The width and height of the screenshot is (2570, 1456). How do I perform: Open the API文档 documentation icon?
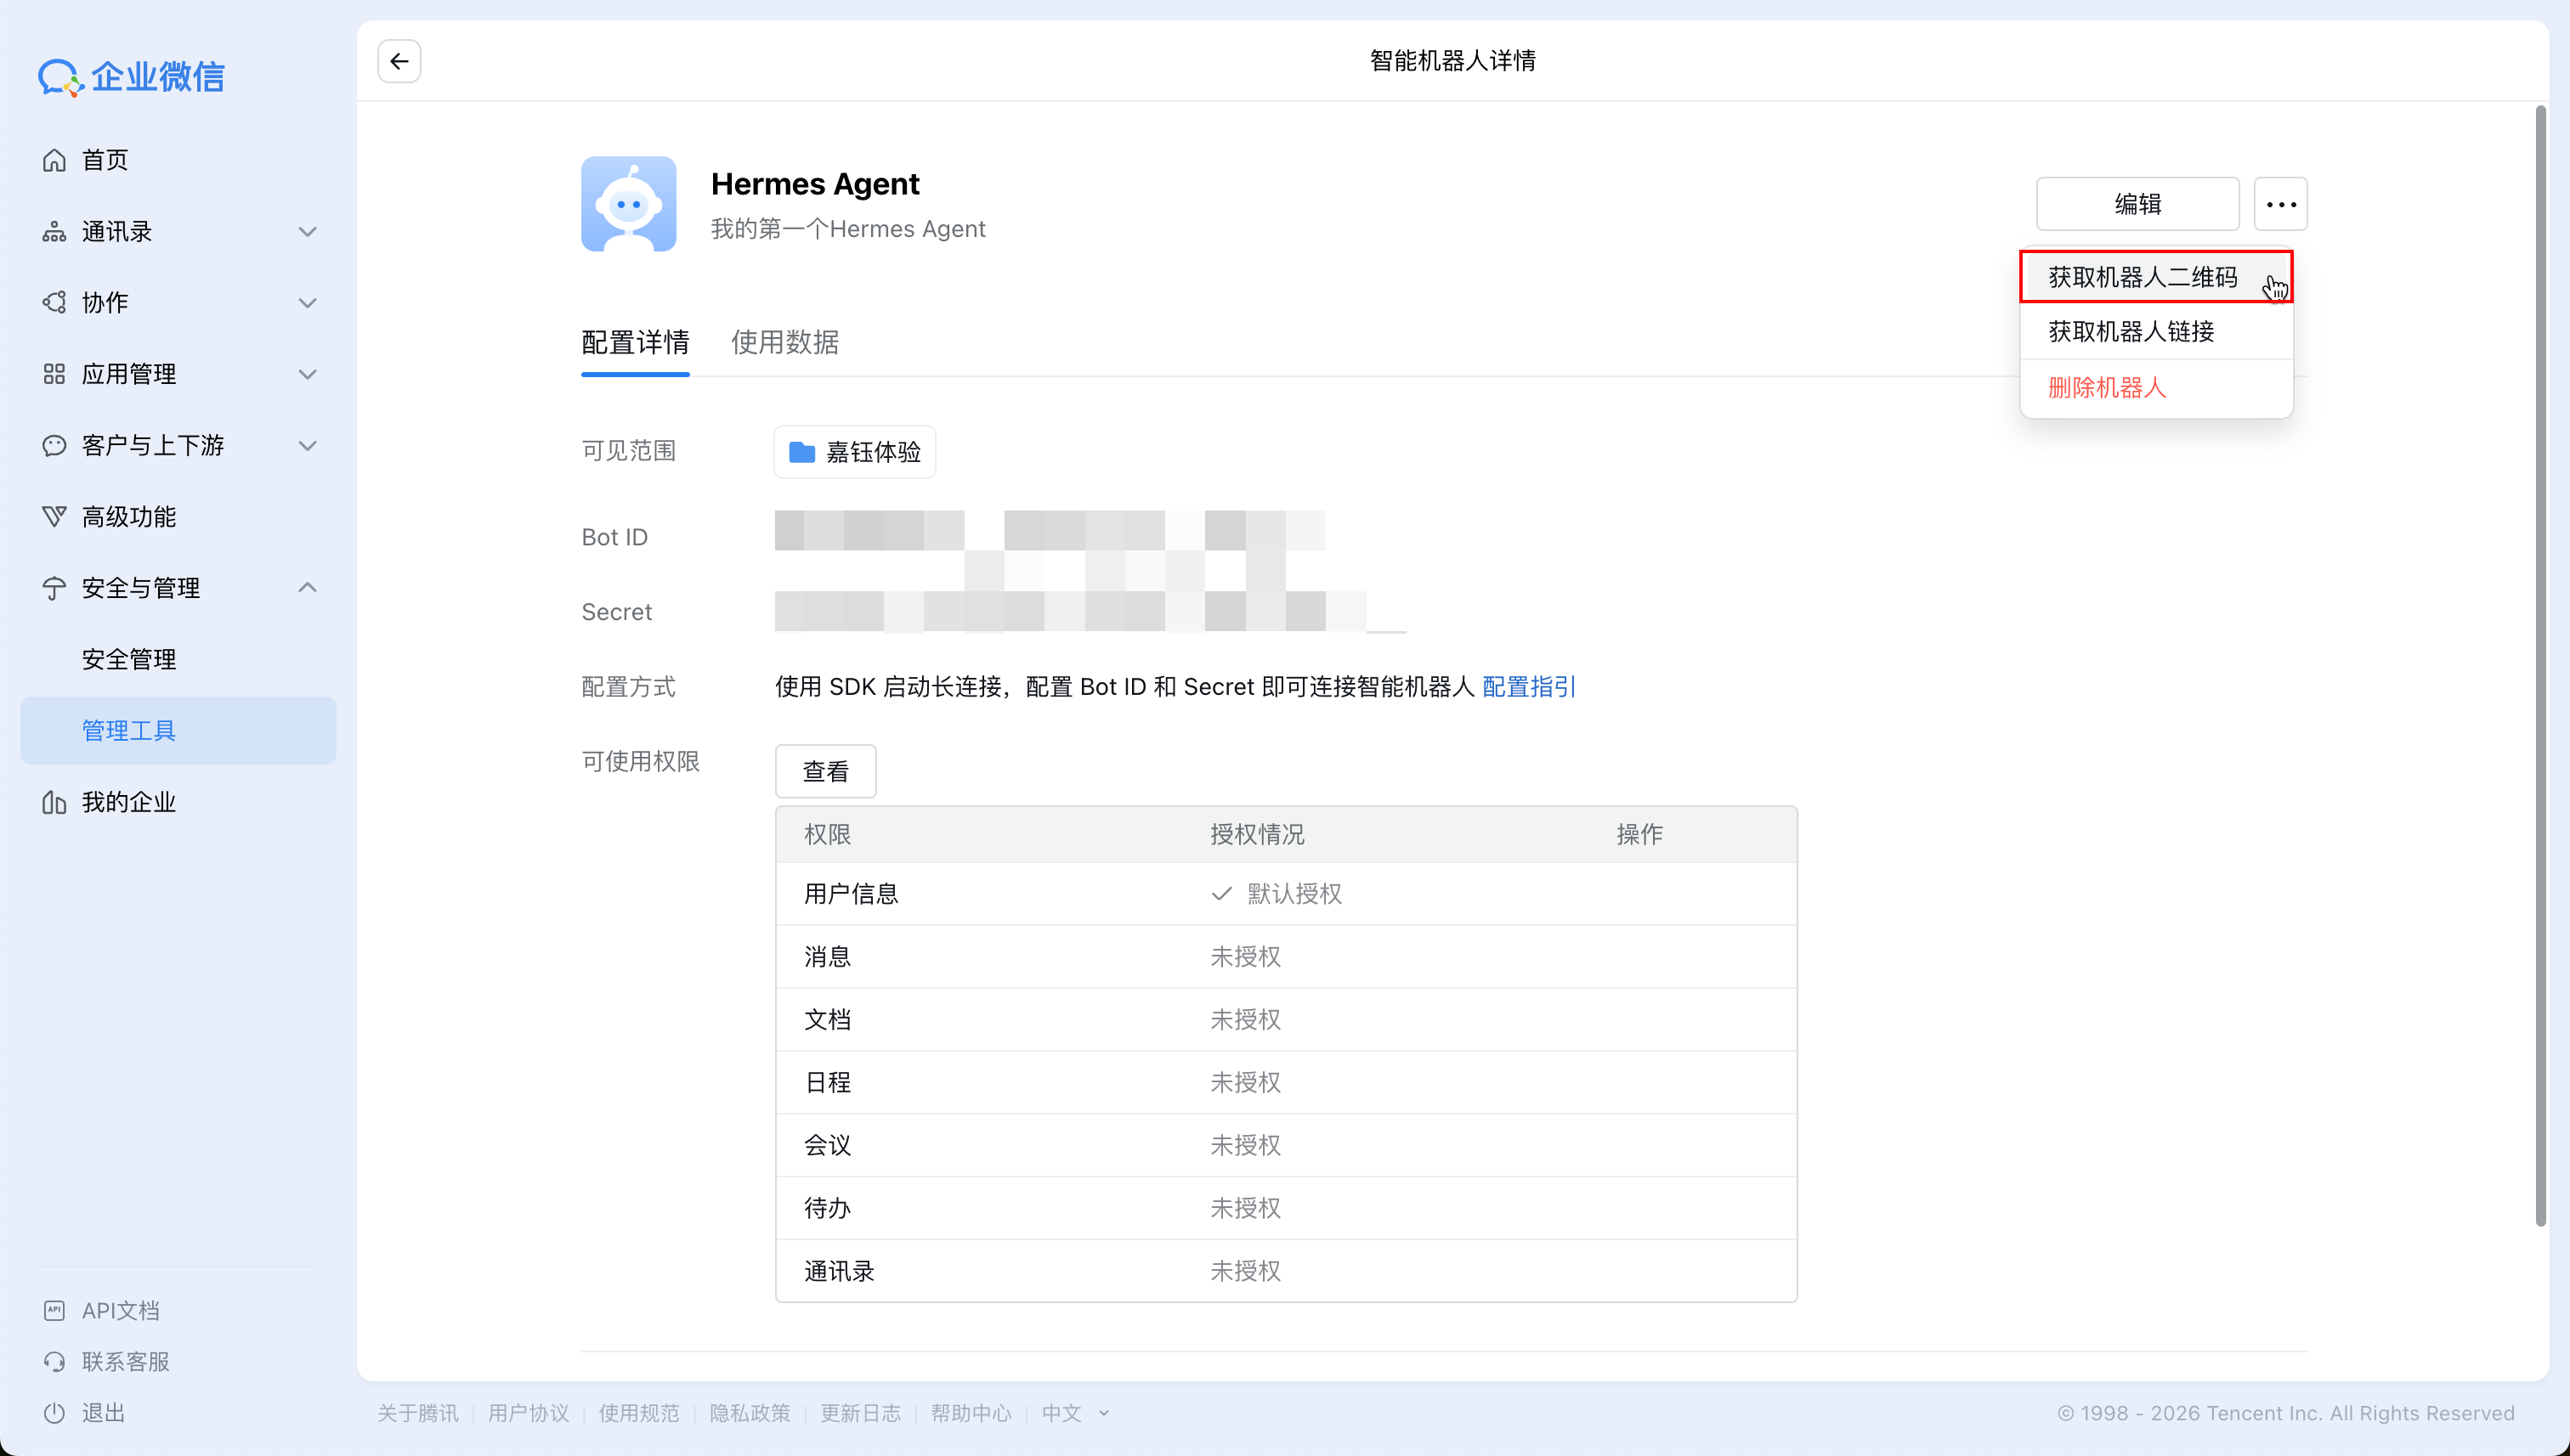point(55,1309)
